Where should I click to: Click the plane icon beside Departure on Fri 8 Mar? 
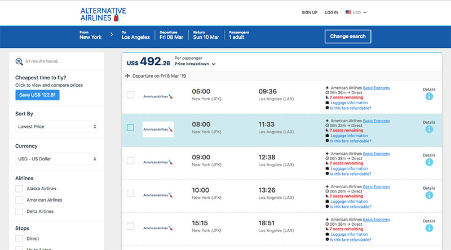tap(128, 76)
